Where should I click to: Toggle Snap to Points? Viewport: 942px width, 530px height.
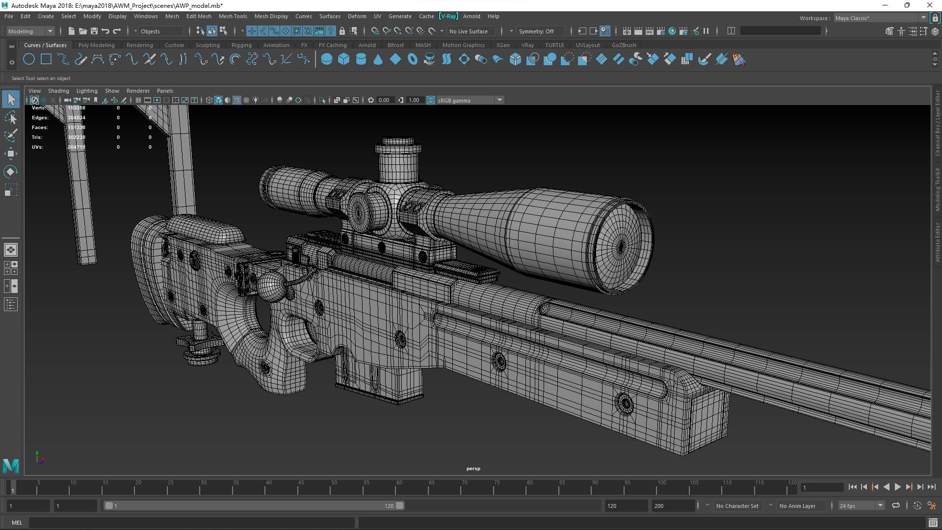click(x=398, y=31)
